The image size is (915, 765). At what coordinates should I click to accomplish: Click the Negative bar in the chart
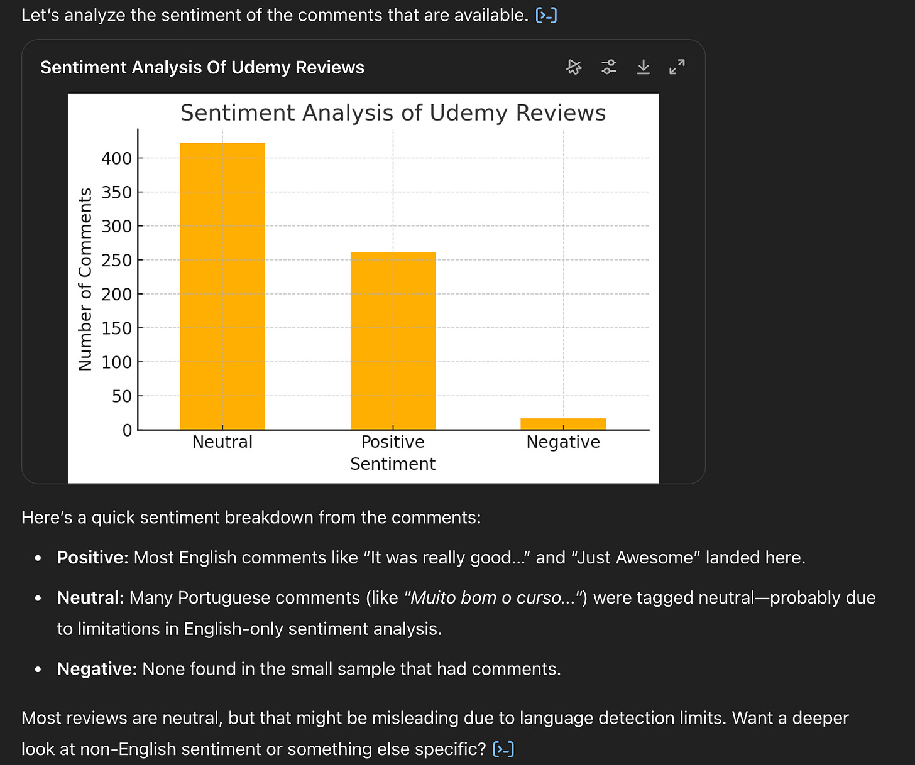pyautogui.click(x=563, y=424)
